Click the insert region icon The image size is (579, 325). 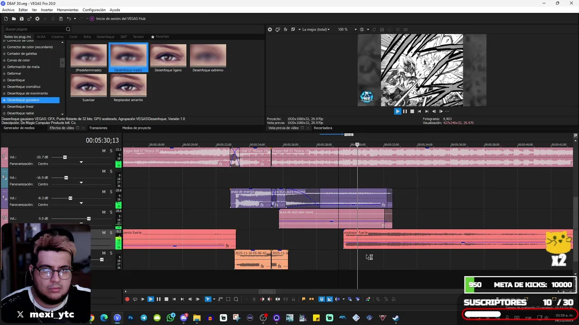(x=311, y=299)
